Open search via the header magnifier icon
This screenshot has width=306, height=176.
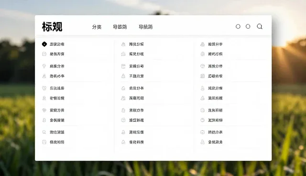[260, 26]
